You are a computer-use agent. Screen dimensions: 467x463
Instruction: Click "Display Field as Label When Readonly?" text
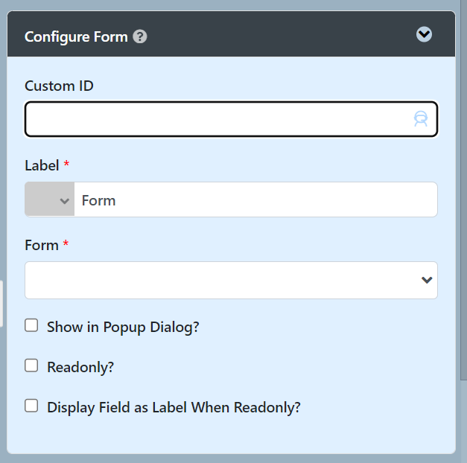pyautogui.click(x=174, y=407)
